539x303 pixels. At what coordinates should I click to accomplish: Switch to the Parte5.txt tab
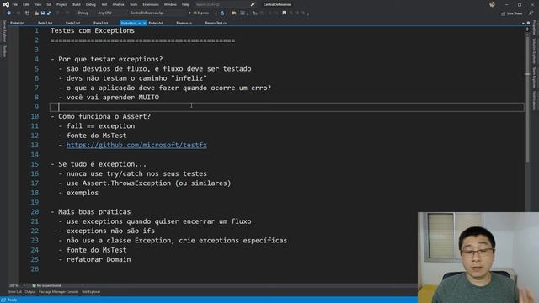click(x=156, y=23)
